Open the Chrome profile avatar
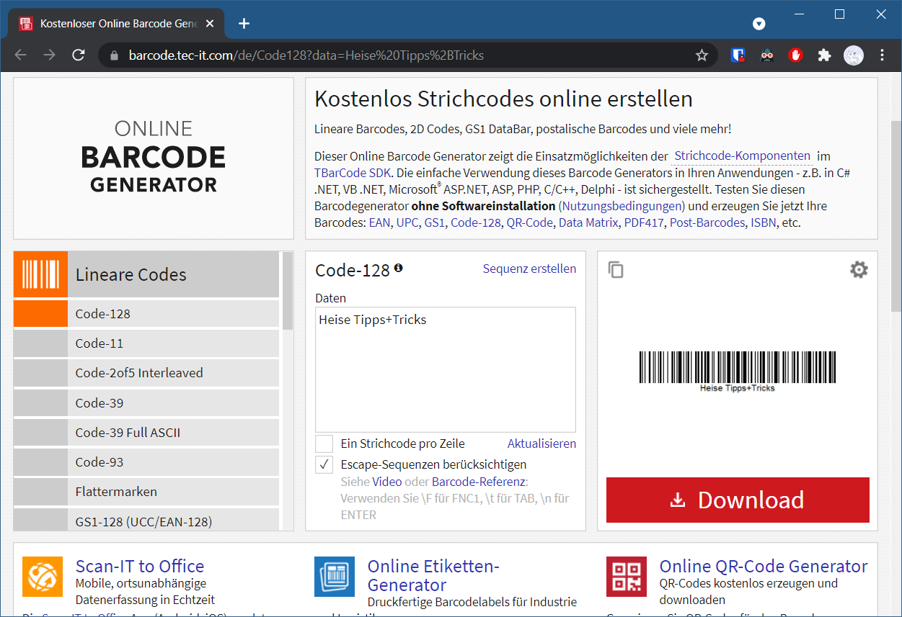The image size is (902, 617). pos(854,55)
